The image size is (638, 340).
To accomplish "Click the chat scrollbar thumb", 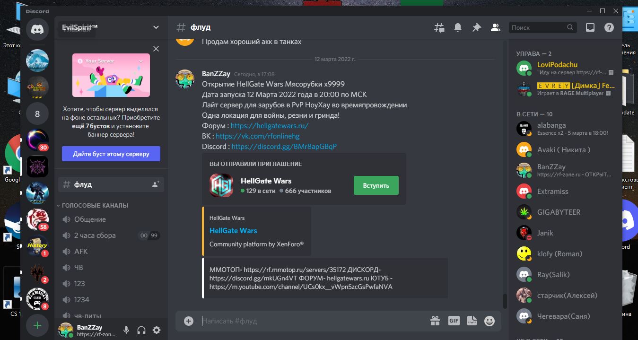I will tap(505, 301).
